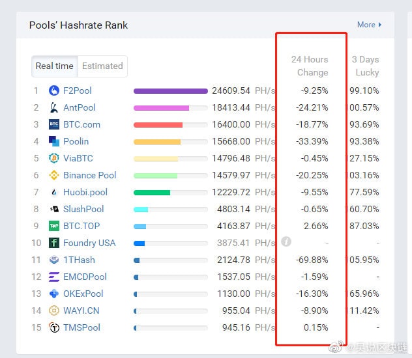412x358 pixels.
Task: Click the Pools' Hashrate Rank title
Action: click(x=78, y=25)
